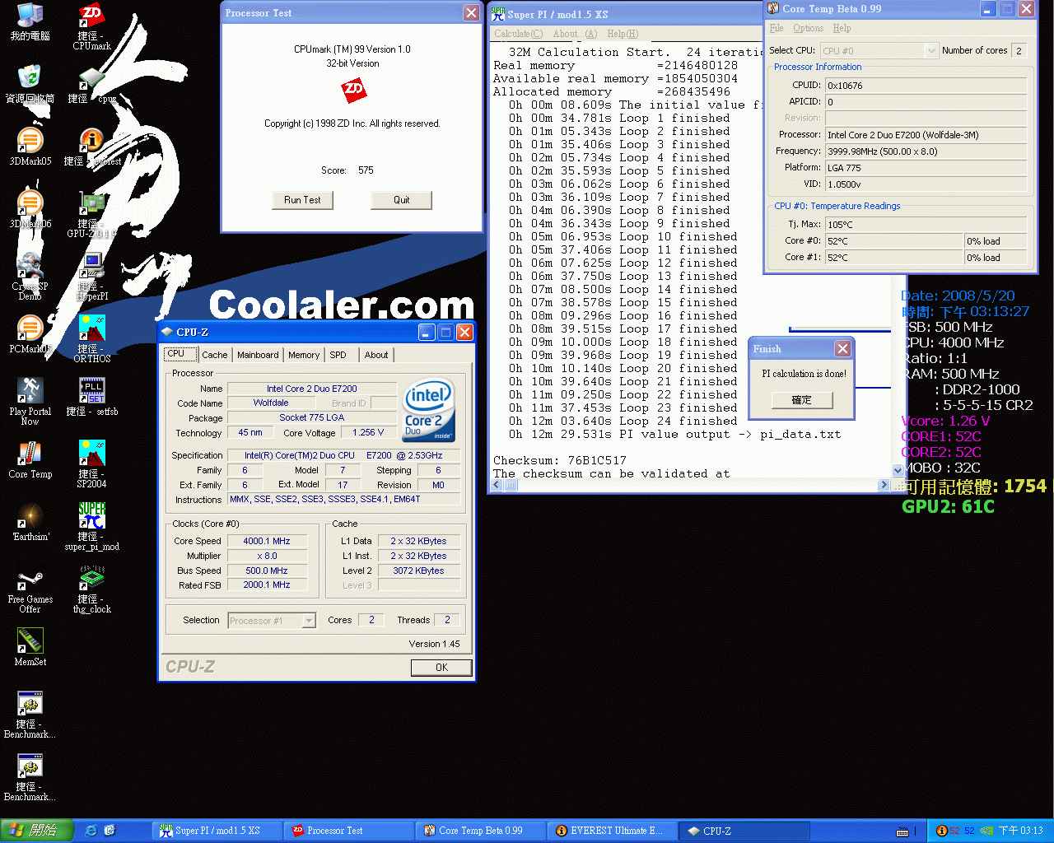Switch to the About tab in CPU-Z
The height and width of the screenshot is (843, 1054).
376,355
